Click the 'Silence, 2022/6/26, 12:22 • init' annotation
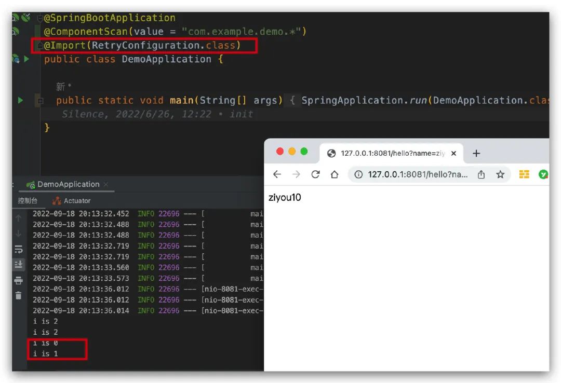The height and width of the screenshot is (383, 561). coord(157,114)
